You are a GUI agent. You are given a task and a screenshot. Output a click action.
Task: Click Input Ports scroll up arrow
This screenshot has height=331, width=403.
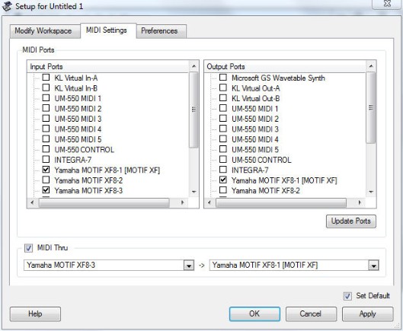tap(194, 66)
